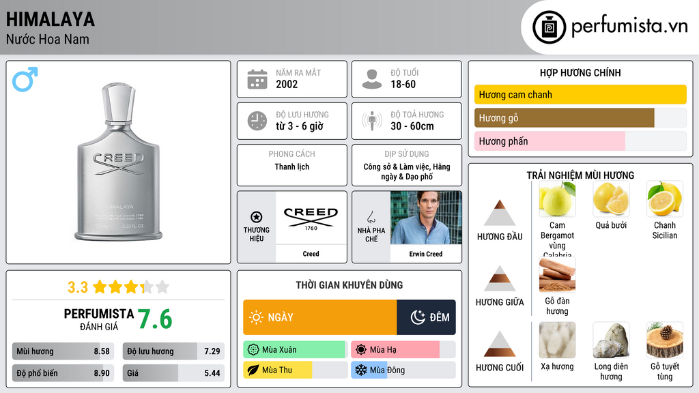Click the perfumista.vn site name
The height and width of the screenshot is (393, 699).
coord(629,27)
